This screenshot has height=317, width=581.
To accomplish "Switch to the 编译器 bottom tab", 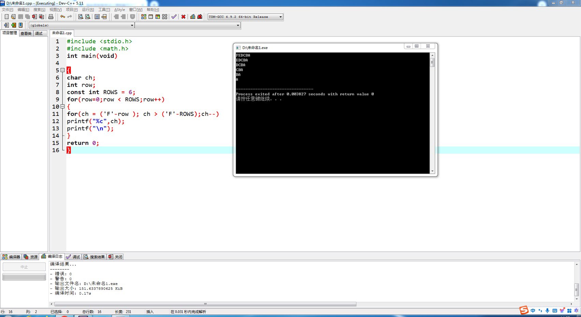I will click(x=11, y=257).
